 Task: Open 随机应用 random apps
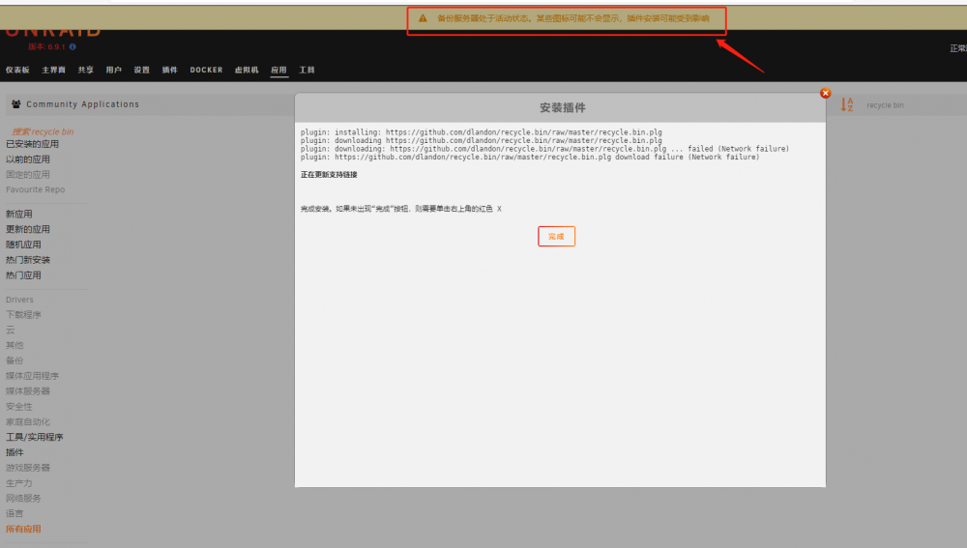coord(23,245)
